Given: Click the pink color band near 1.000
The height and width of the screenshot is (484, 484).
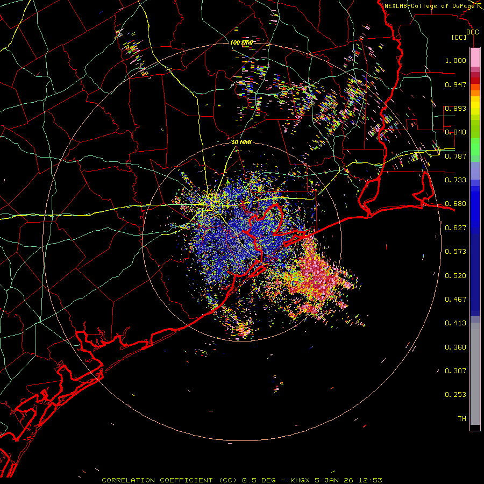Looking at the screenshot, I should (475, 58).
